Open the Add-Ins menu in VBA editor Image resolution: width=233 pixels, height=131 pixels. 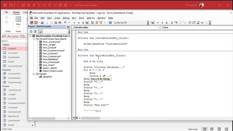point(91,18)
